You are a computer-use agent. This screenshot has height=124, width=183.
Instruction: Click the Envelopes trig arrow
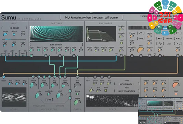pos(116,55)
